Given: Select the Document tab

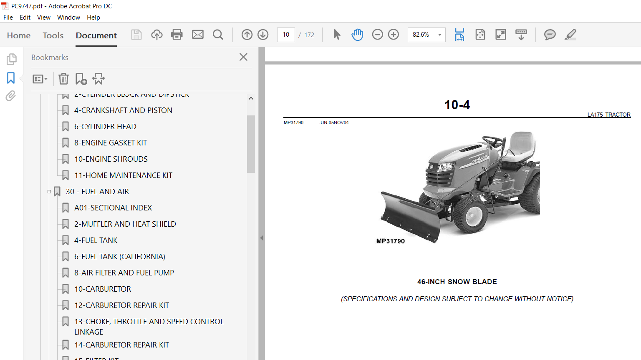Looking at the screenshot, I should pos(96,35).
